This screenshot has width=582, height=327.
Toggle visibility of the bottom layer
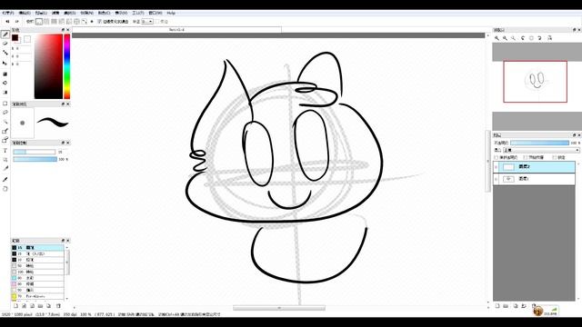497,179
